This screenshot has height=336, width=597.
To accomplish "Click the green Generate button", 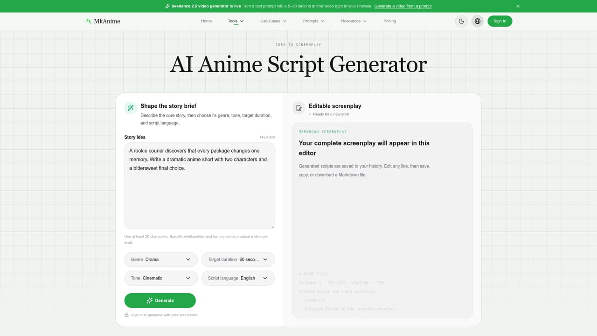I will pos(160,301).
